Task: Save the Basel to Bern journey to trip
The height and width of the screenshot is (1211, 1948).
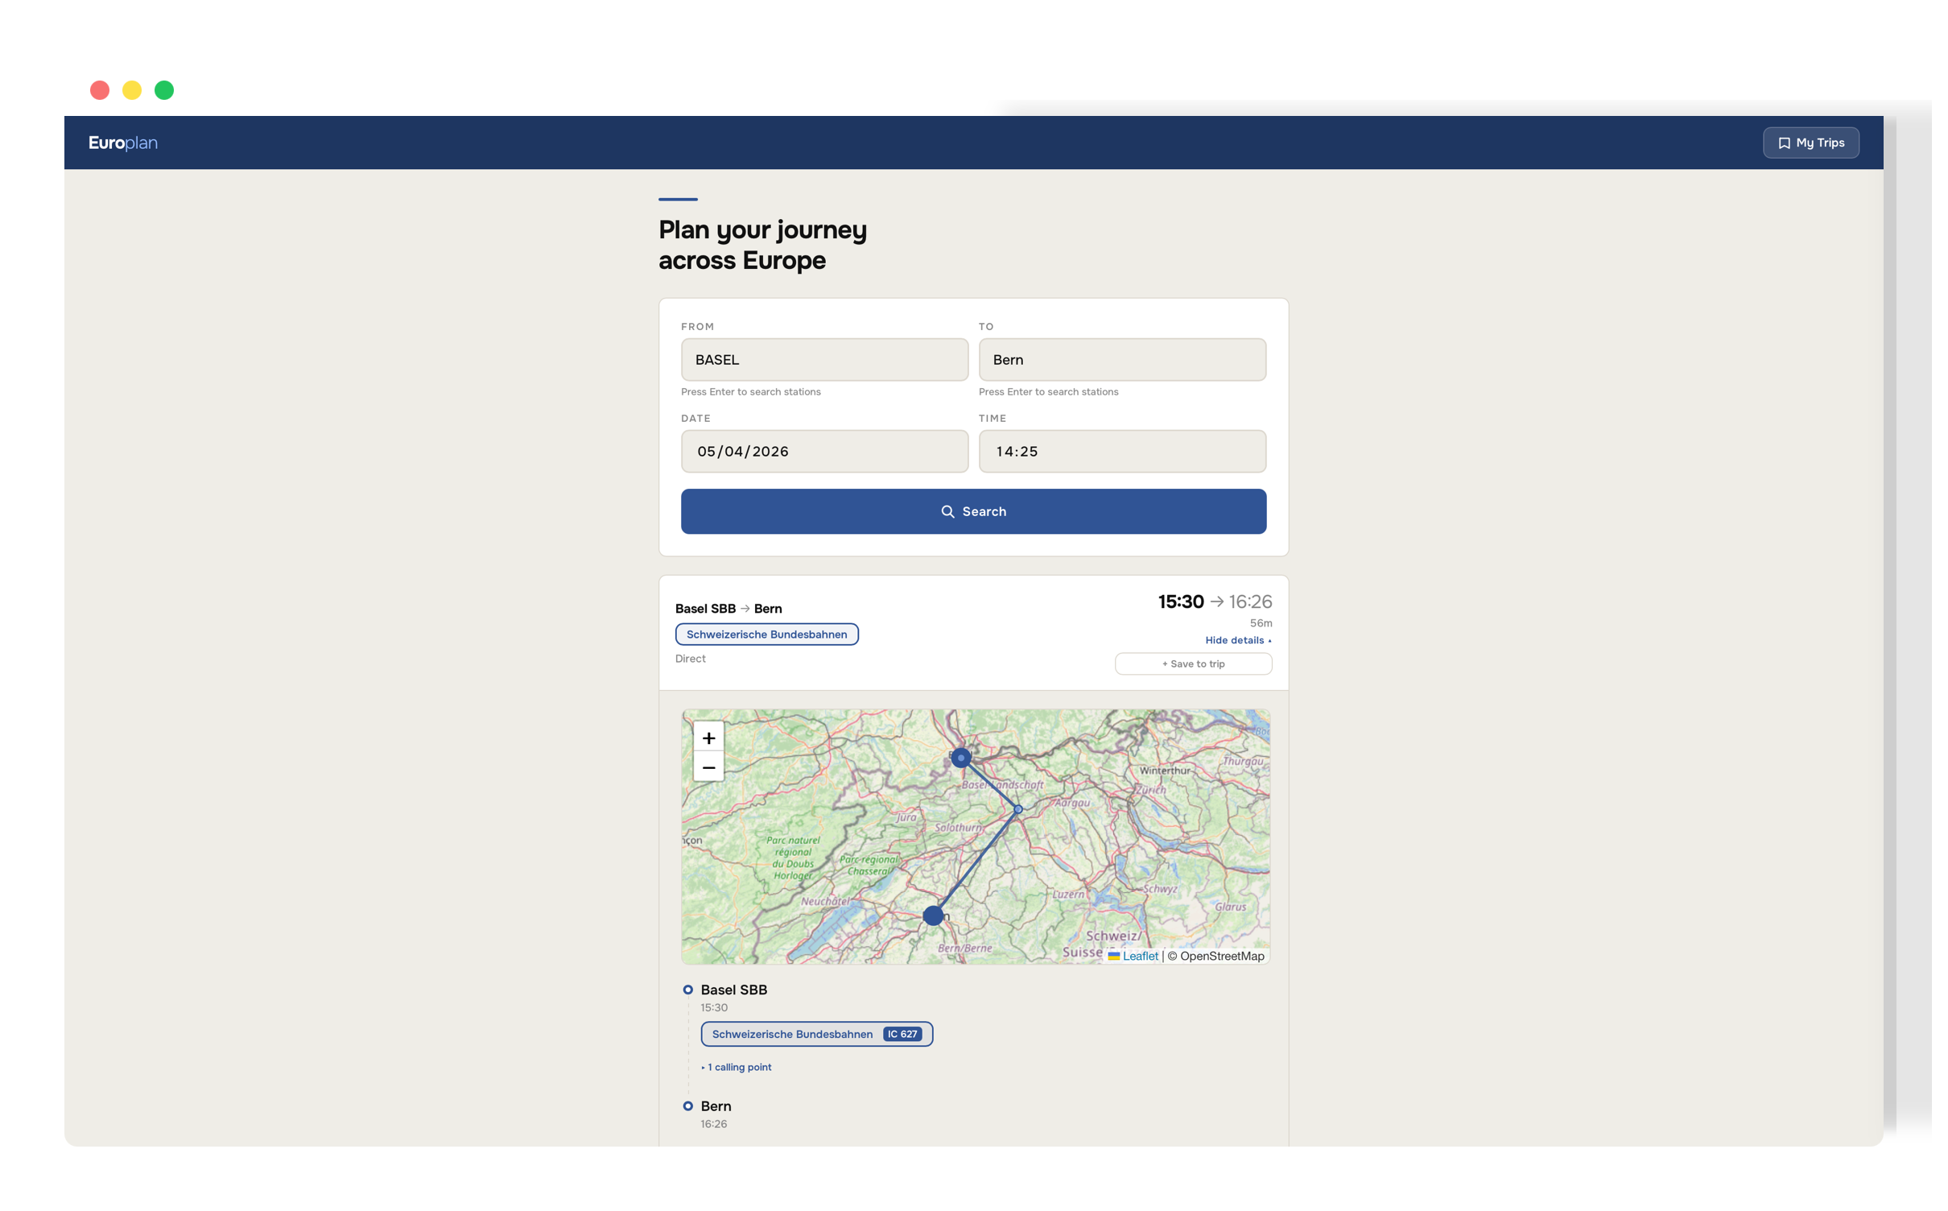Action: pyautogui.click(x=1193, y=663)
